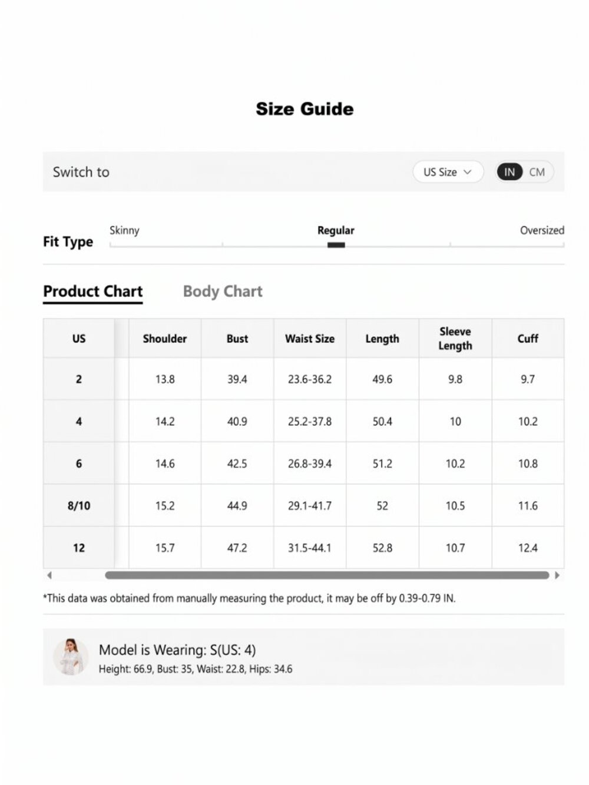Viewport: 589px width, 785px height.
Task: Select the Product Chart tab
Action: 93,292
